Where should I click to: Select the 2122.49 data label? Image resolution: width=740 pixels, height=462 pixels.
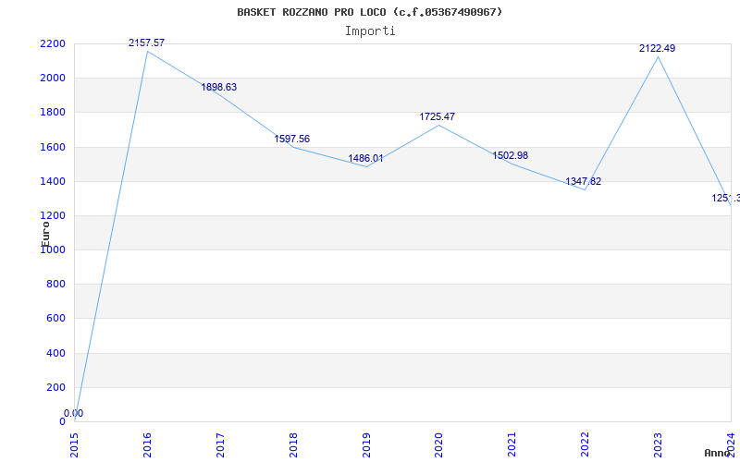click(658, 49)
